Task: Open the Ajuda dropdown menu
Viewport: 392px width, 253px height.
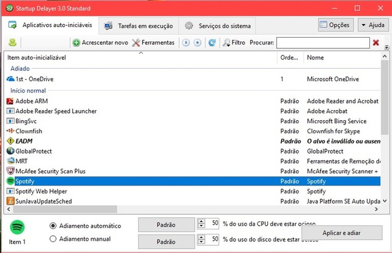Action: [x=373, y=24]
